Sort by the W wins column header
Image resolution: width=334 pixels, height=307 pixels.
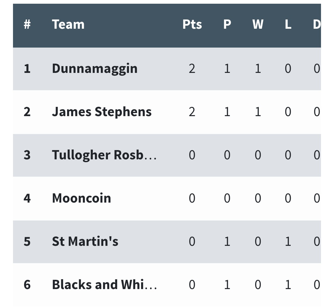(258, 24)
